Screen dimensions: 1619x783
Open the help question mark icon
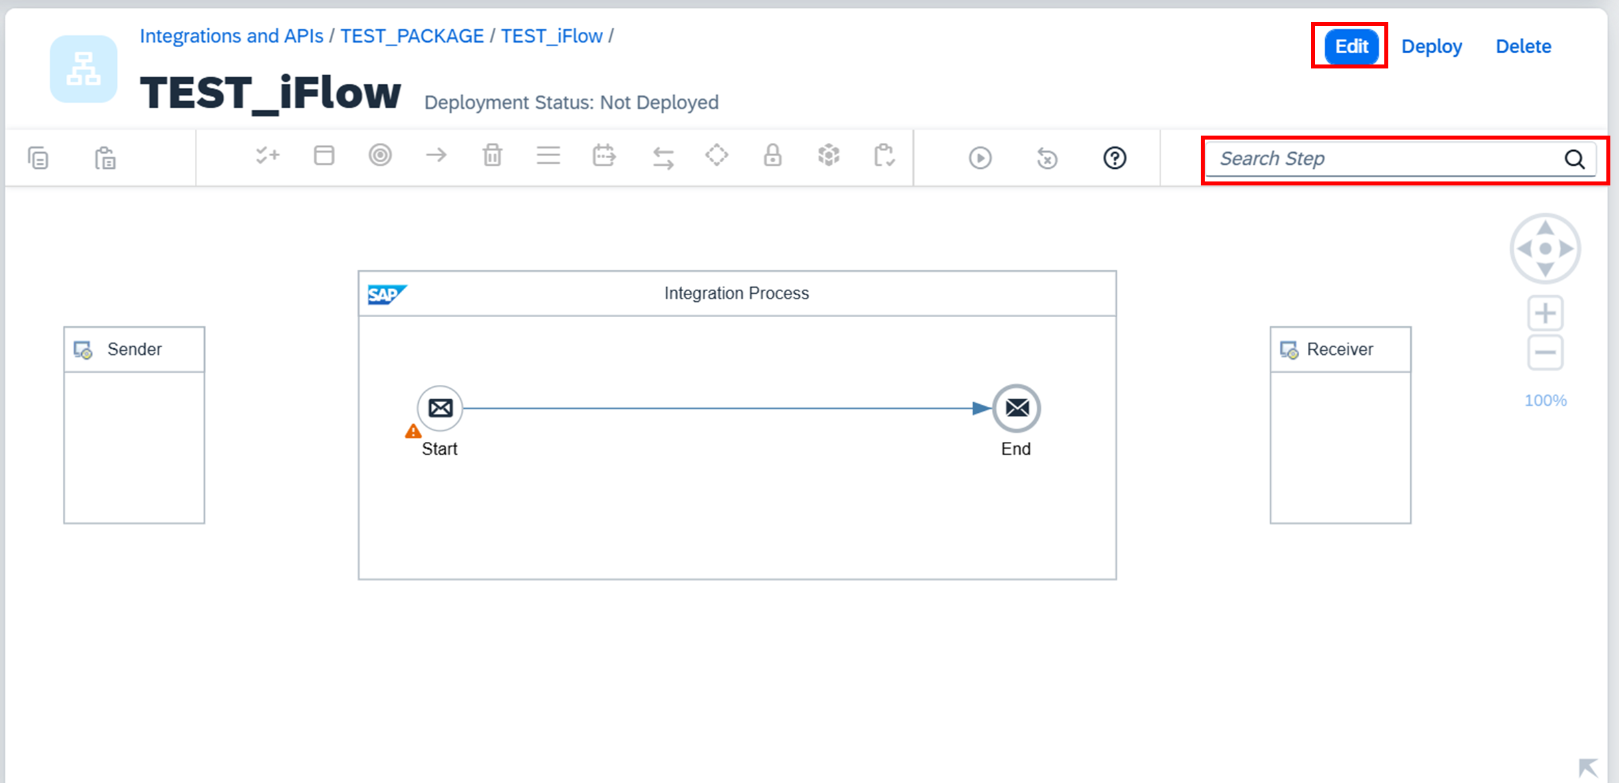click(x=1114, y=158)
